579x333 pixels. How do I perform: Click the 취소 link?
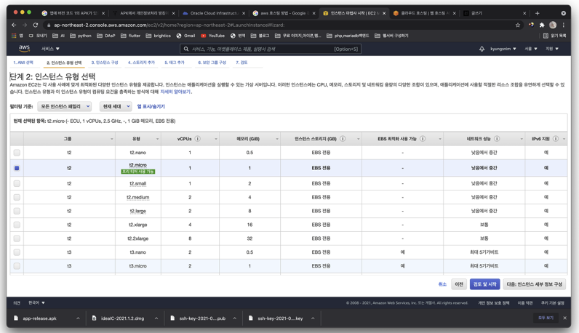click(x=442, y=284)
